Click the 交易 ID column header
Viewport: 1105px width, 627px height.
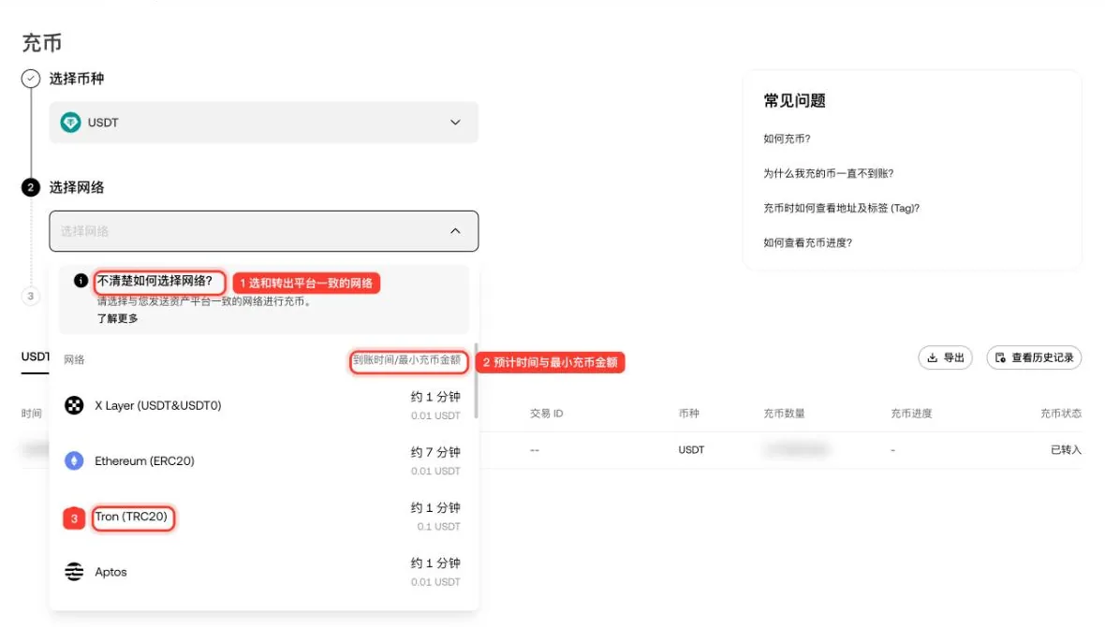pyautogui.click(x=546, y=414)
